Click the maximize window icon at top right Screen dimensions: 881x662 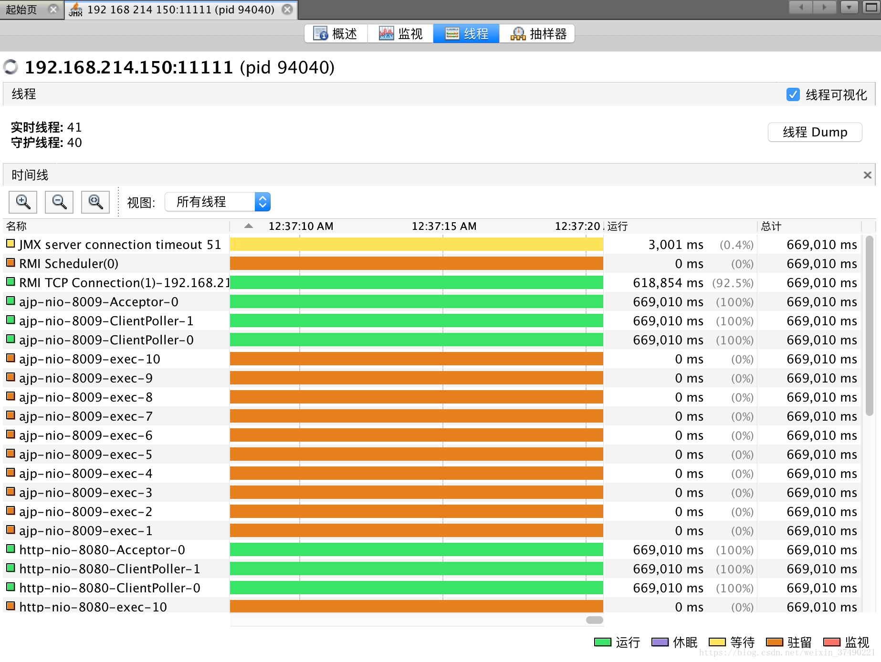tap(871, 7)
